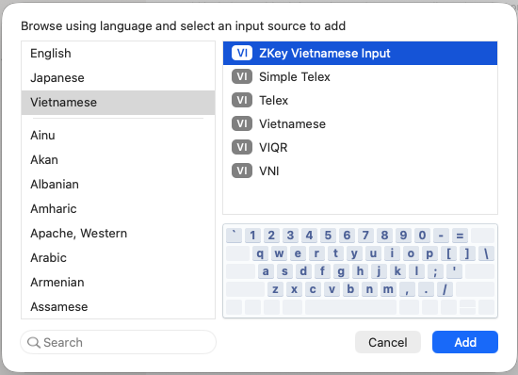
Task: Click the VI badge next to Vietnamese source
Action: [242, 123]
